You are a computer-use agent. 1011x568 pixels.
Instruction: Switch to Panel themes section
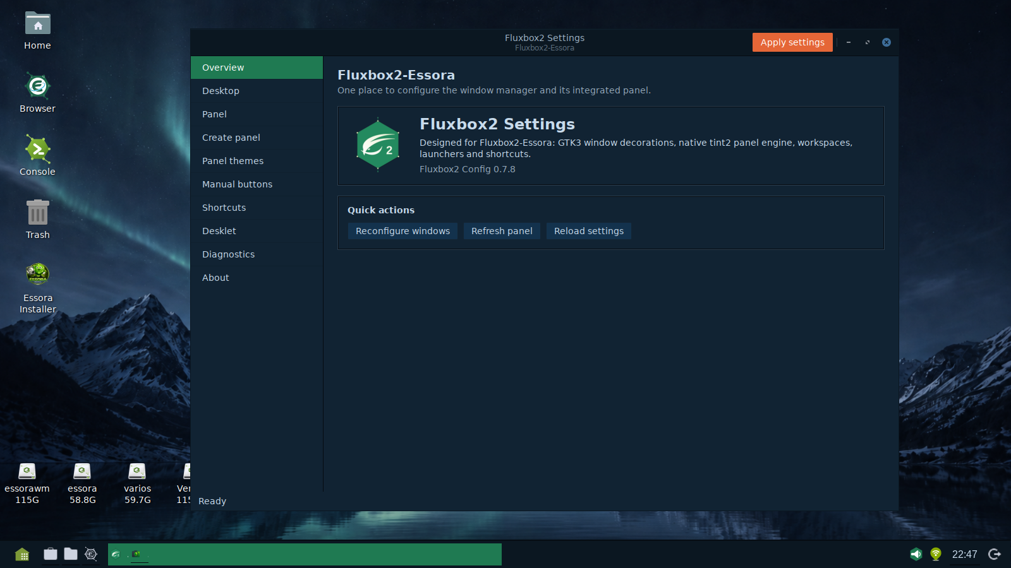257,161
